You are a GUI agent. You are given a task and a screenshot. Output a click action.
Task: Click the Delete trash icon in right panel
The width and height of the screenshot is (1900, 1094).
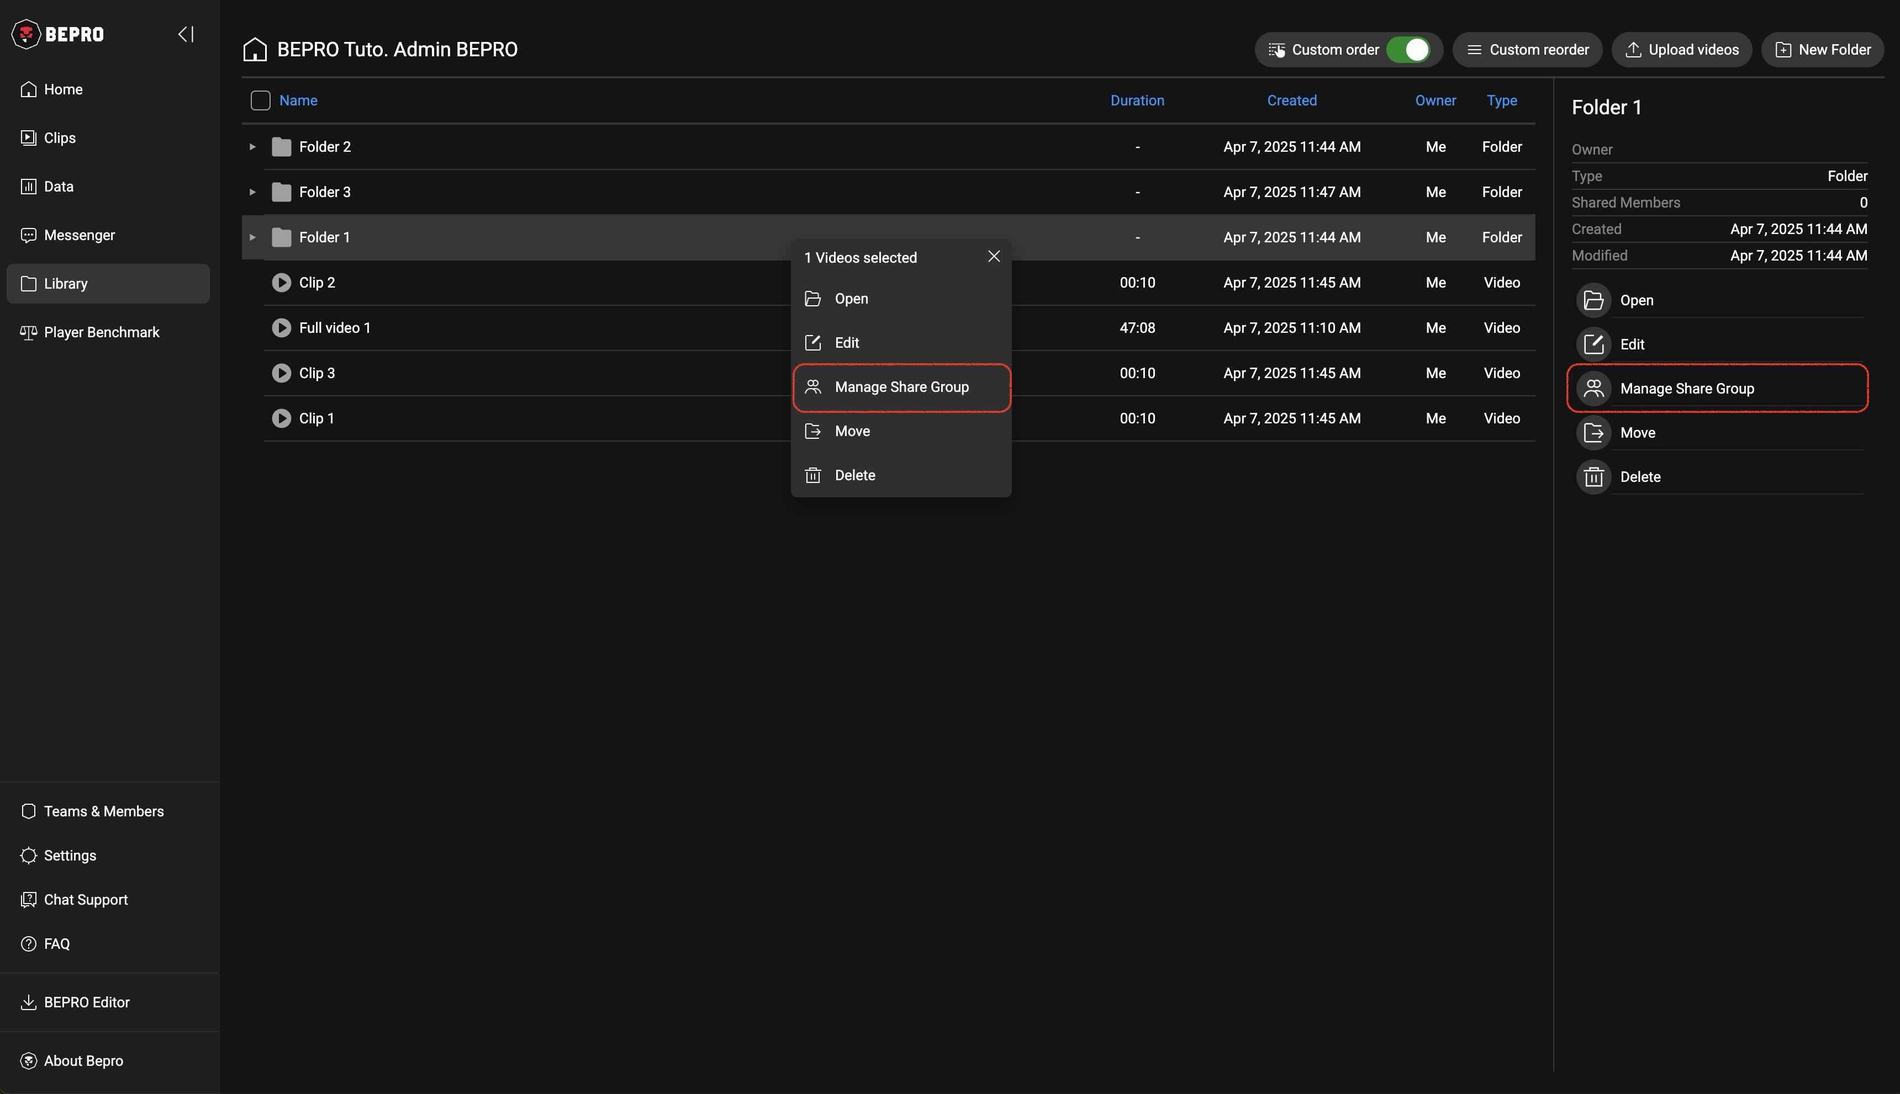point(1593,477)
